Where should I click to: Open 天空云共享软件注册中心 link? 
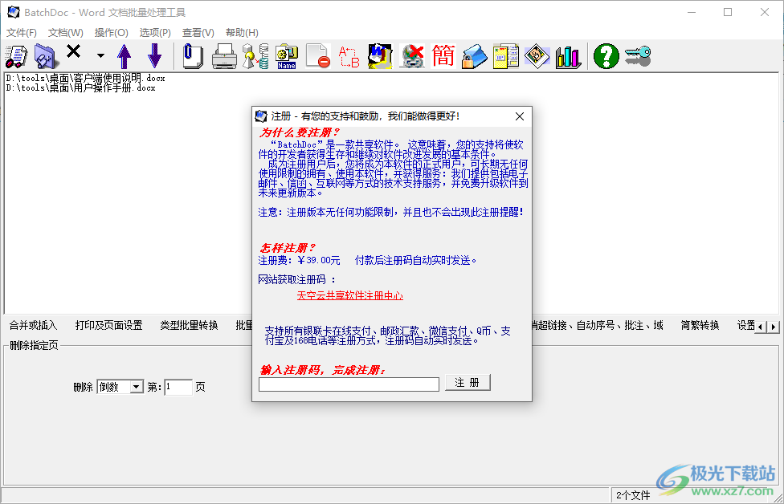[350, 295]
